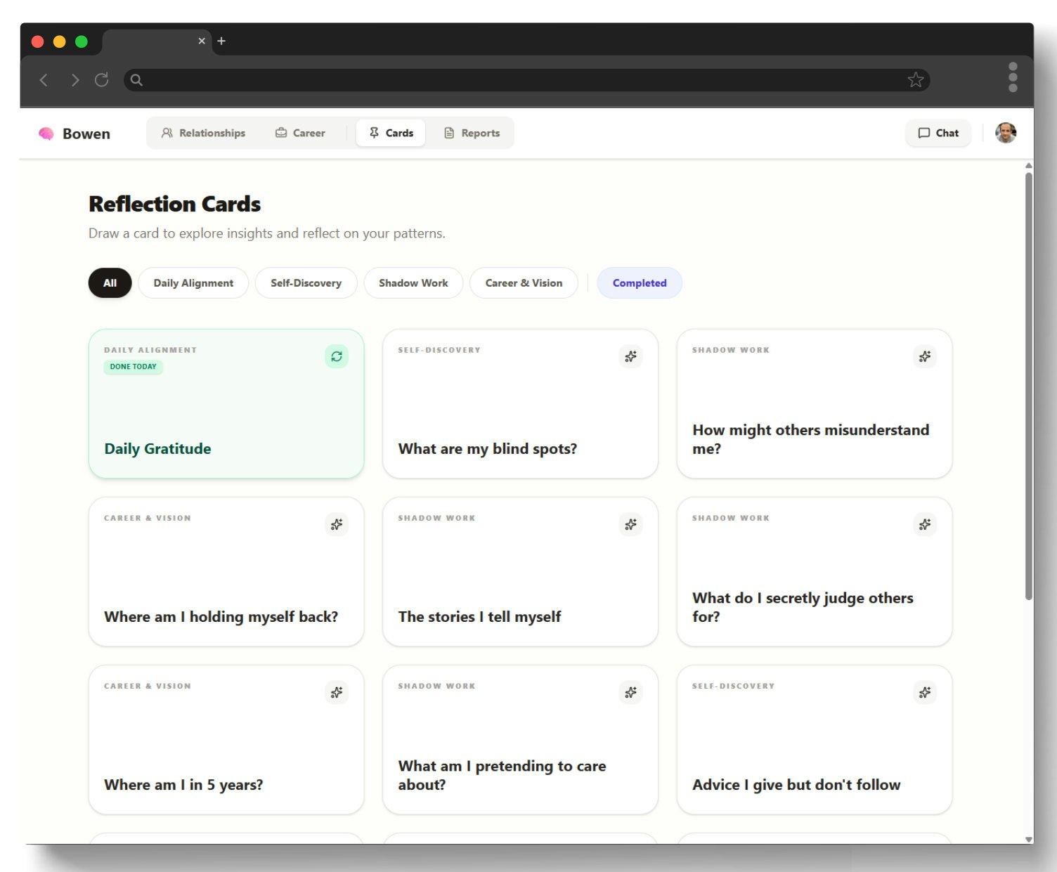Click the All filter pill

point(109,282)
